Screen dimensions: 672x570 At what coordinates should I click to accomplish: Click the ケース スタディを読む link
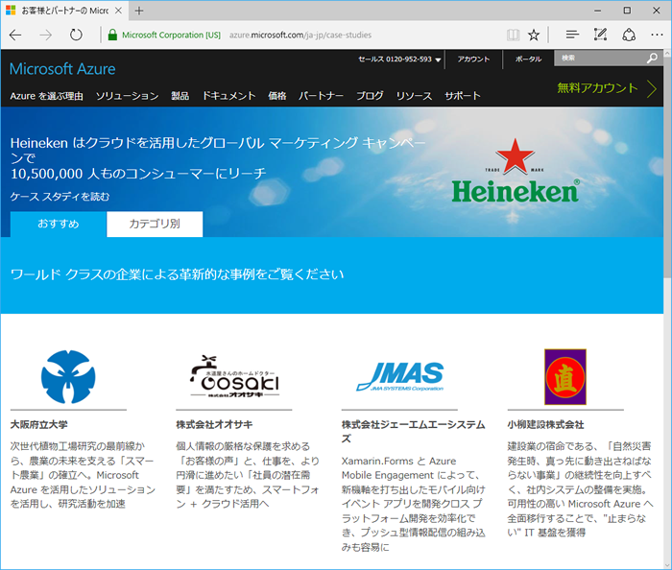(60, 197)
